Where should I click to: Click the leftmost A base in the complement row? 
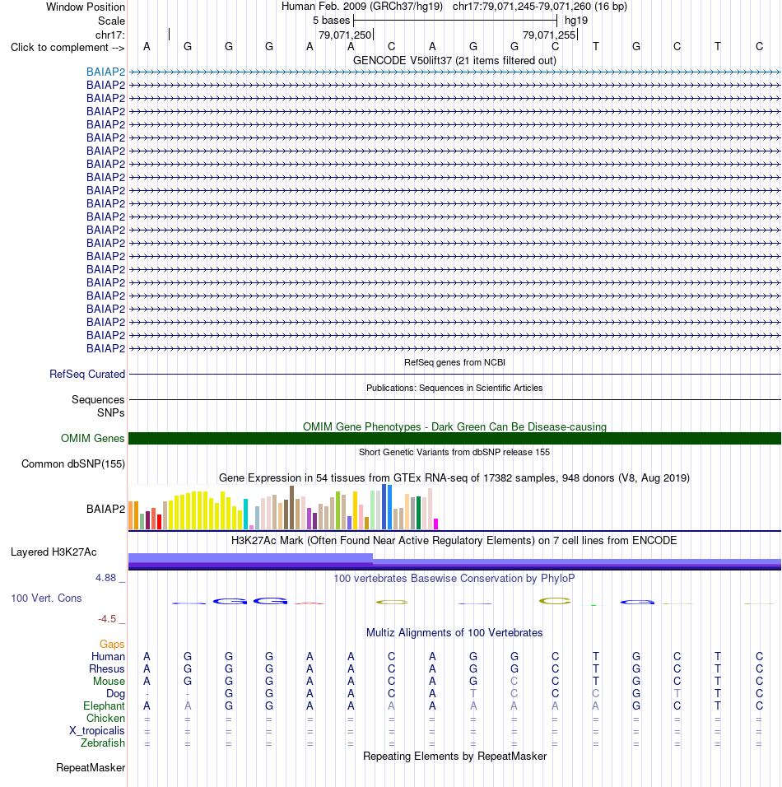point(147,47)
